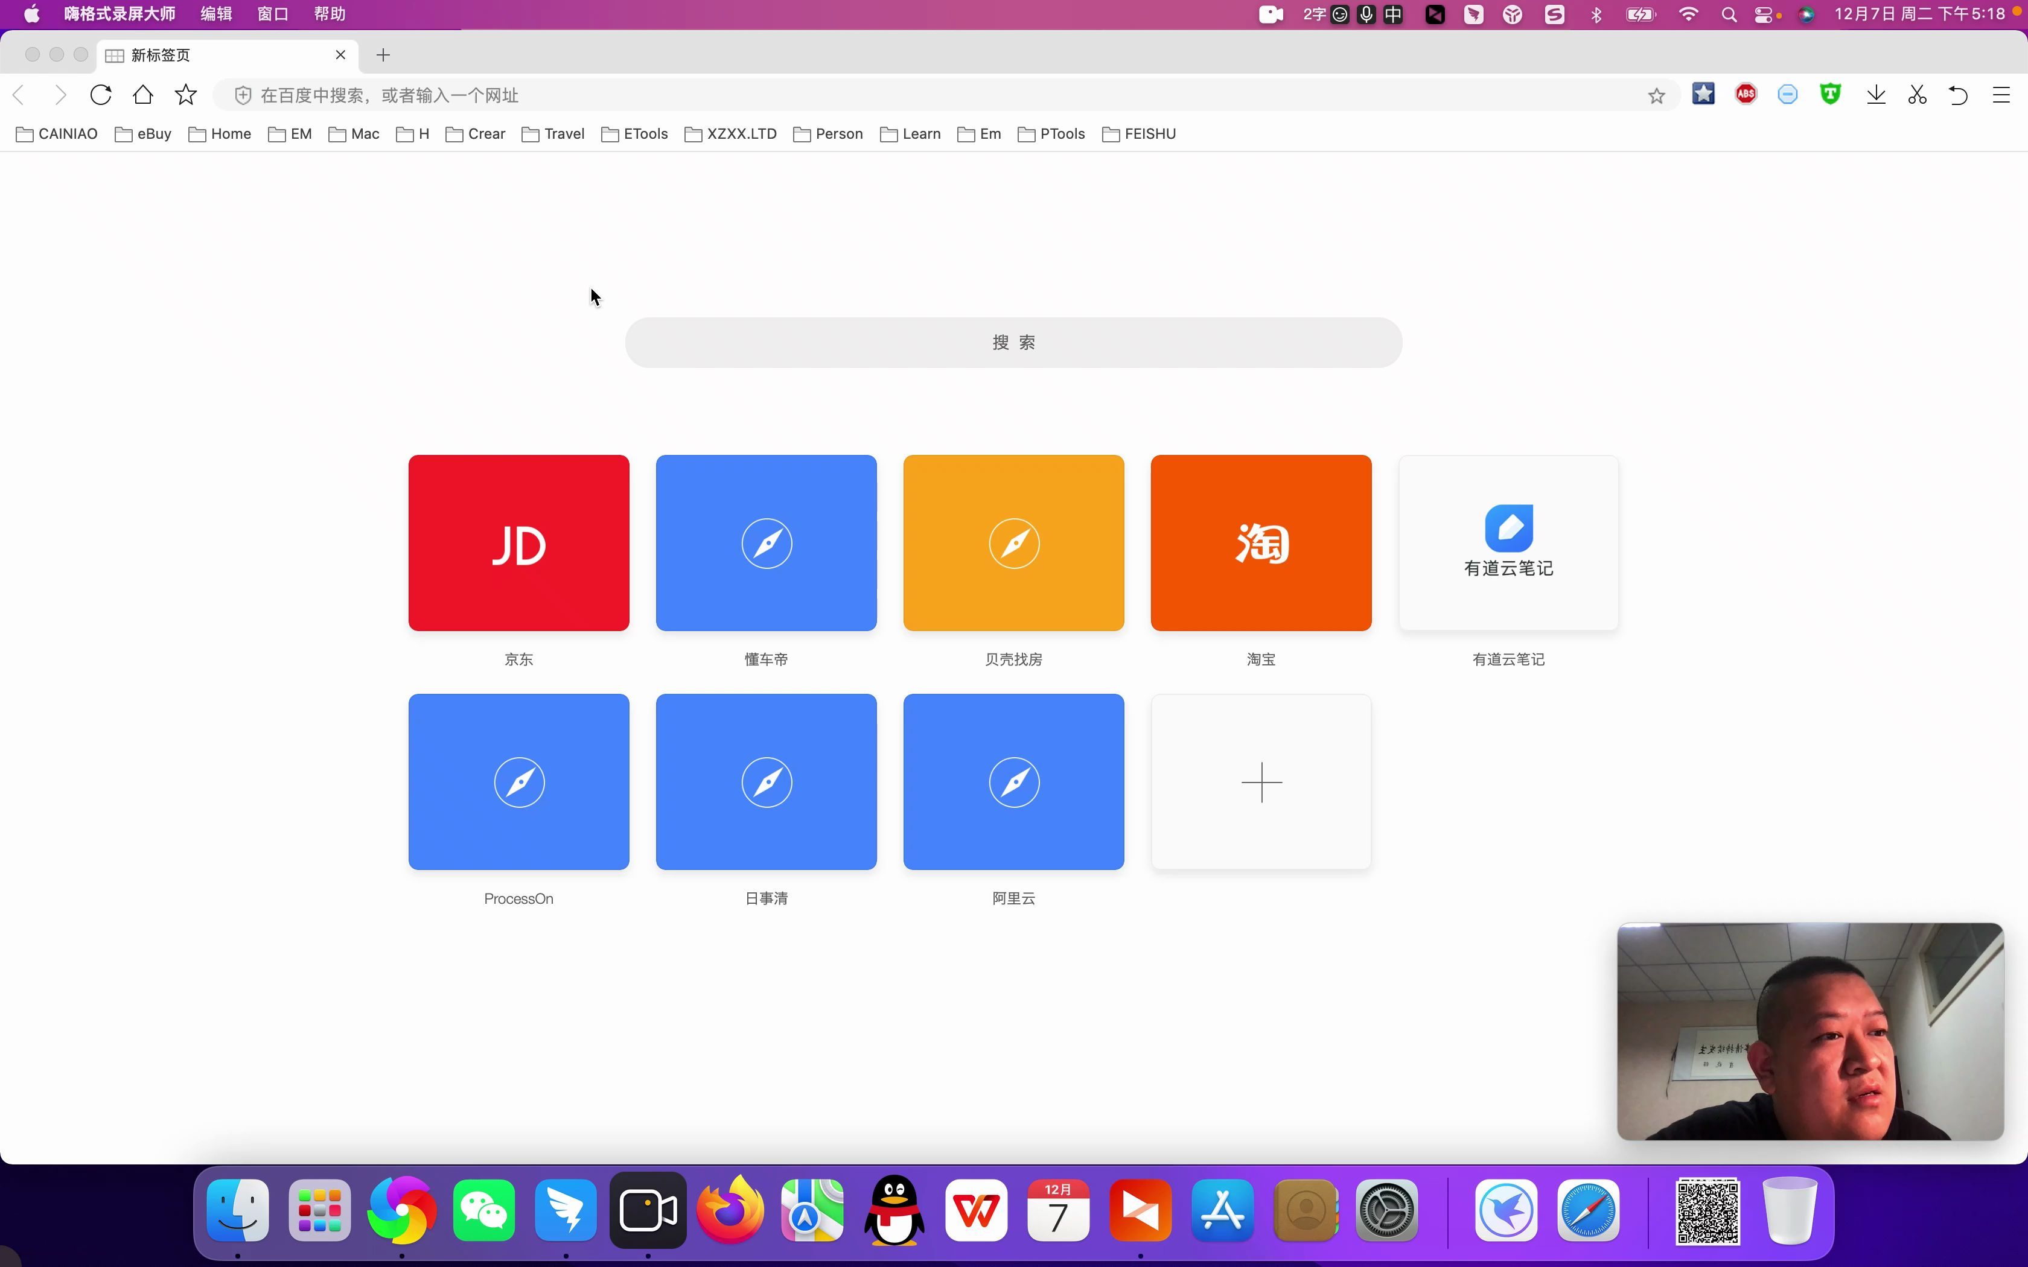The image size is (2028, 1267).
Task: Open the XZXX.LTD bookmark folder
Action: coord(730,134)
